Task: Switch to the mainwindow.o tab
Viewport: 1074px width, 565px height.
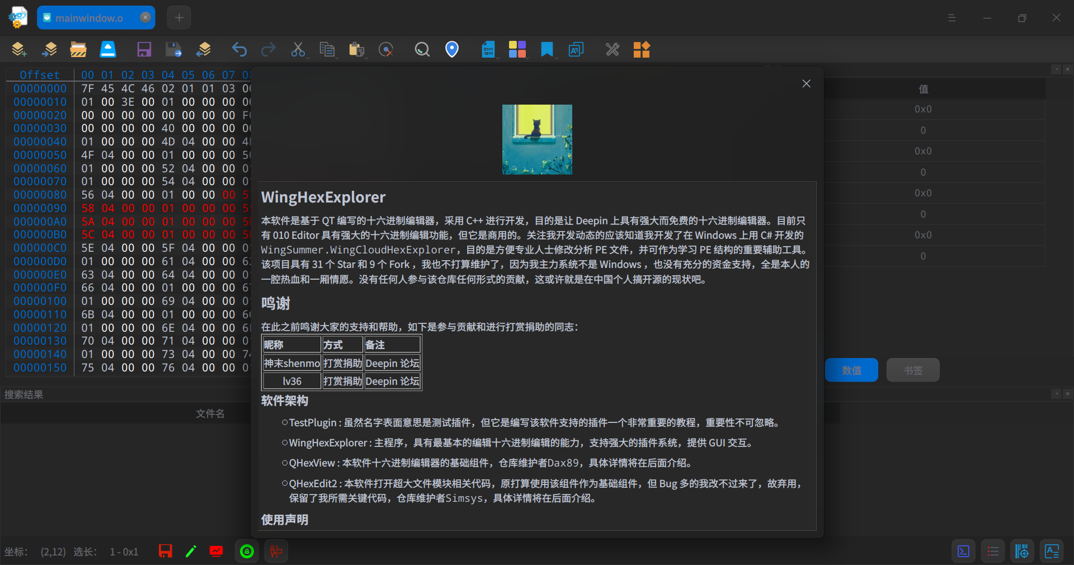Action: pyautogui.click(x=89, y=17)
